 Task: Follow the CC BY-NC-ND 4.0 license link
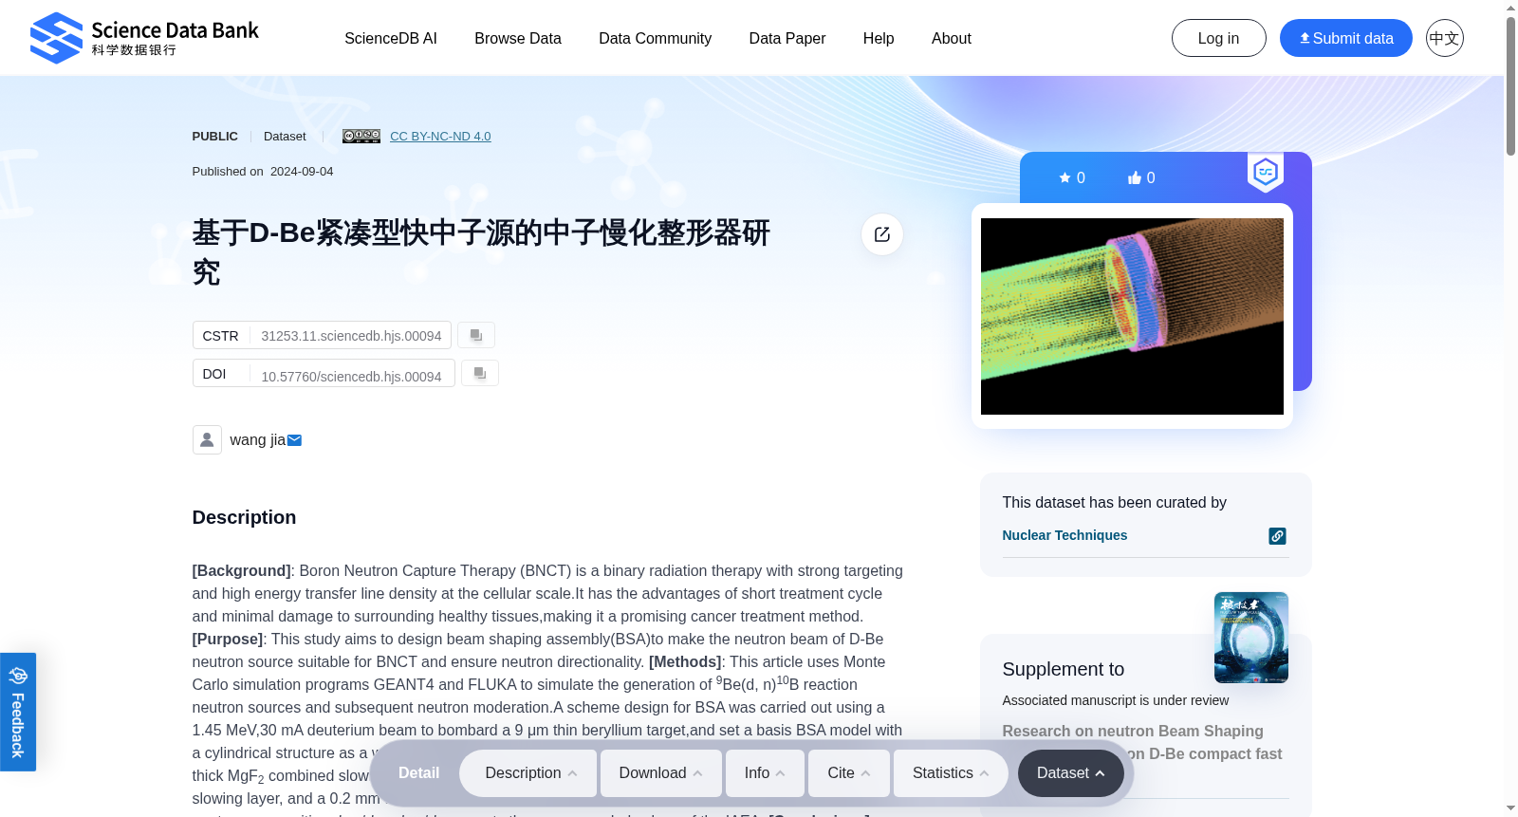(440, 136)
